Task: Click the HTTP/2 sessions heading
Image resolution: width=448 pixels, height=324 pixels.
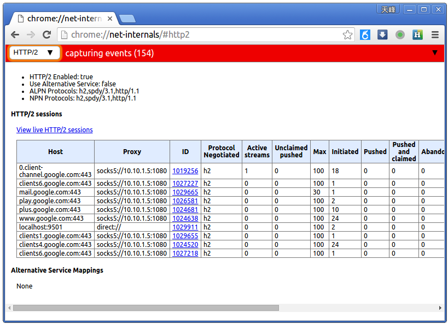Action: (x=37, y=114)
